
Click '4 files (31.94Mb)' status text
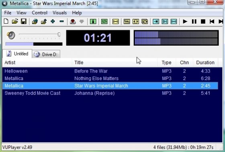(x=170, y=147)
